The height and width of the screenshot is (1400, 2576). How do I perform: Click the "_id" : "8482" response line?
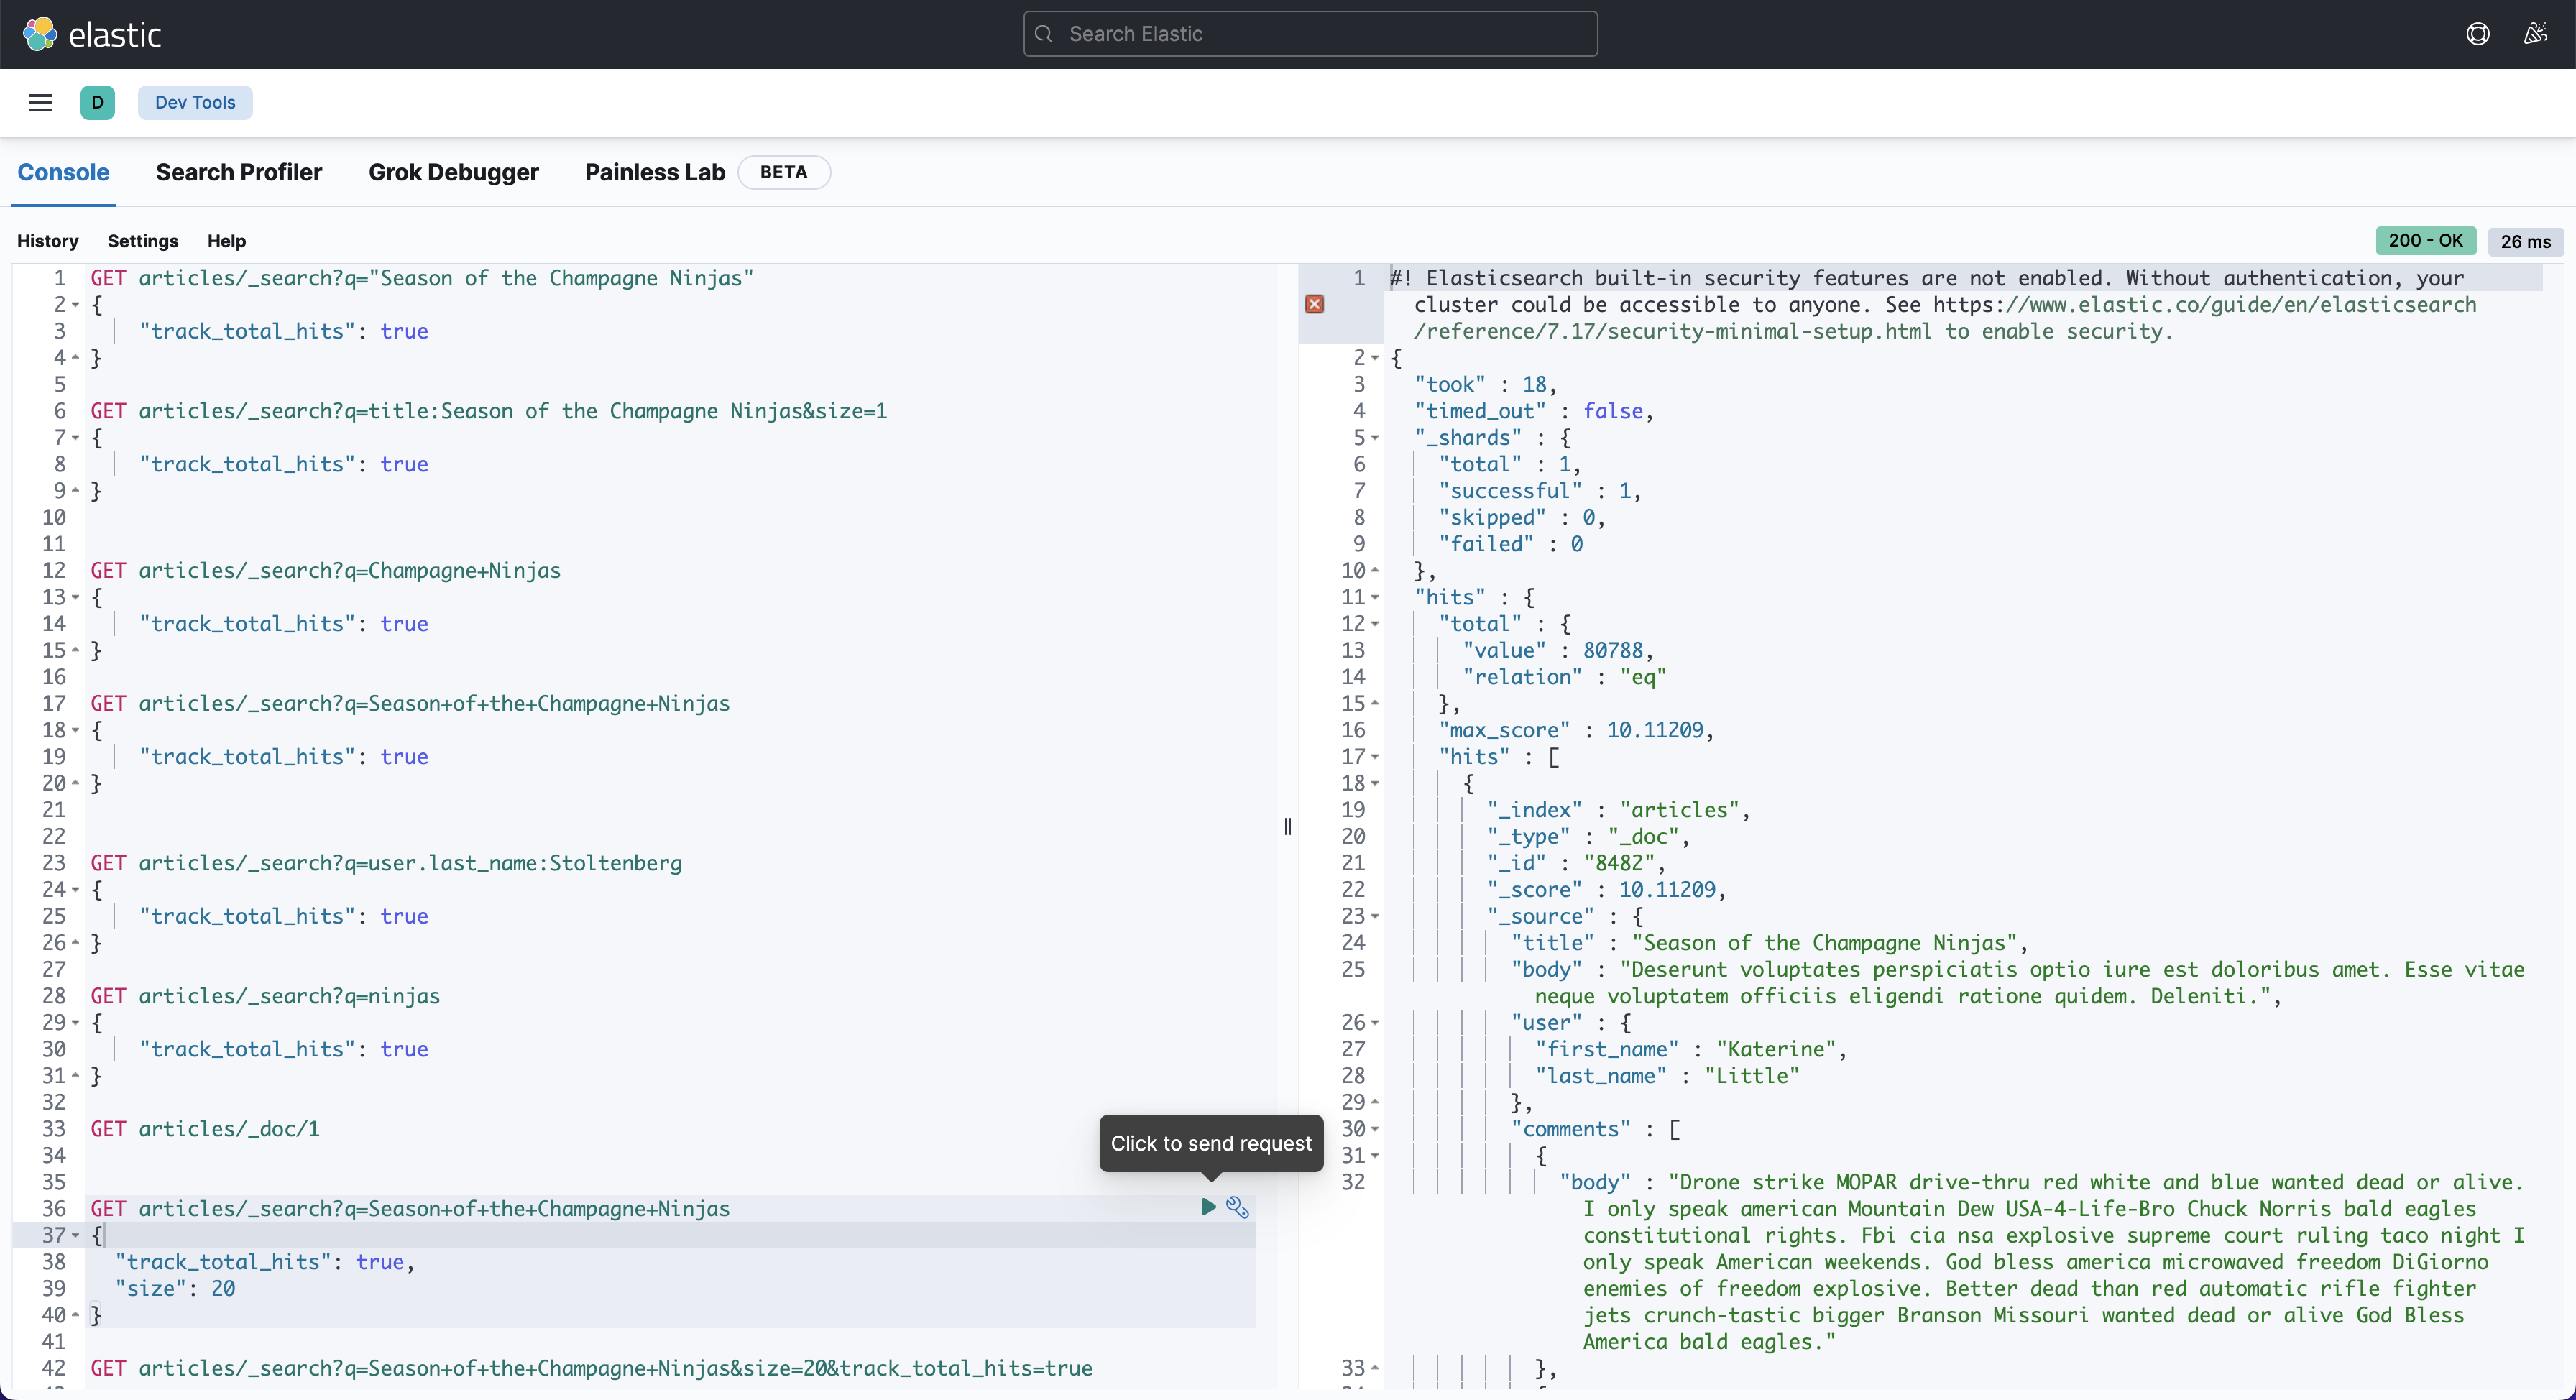click(x=1576, y=863)
